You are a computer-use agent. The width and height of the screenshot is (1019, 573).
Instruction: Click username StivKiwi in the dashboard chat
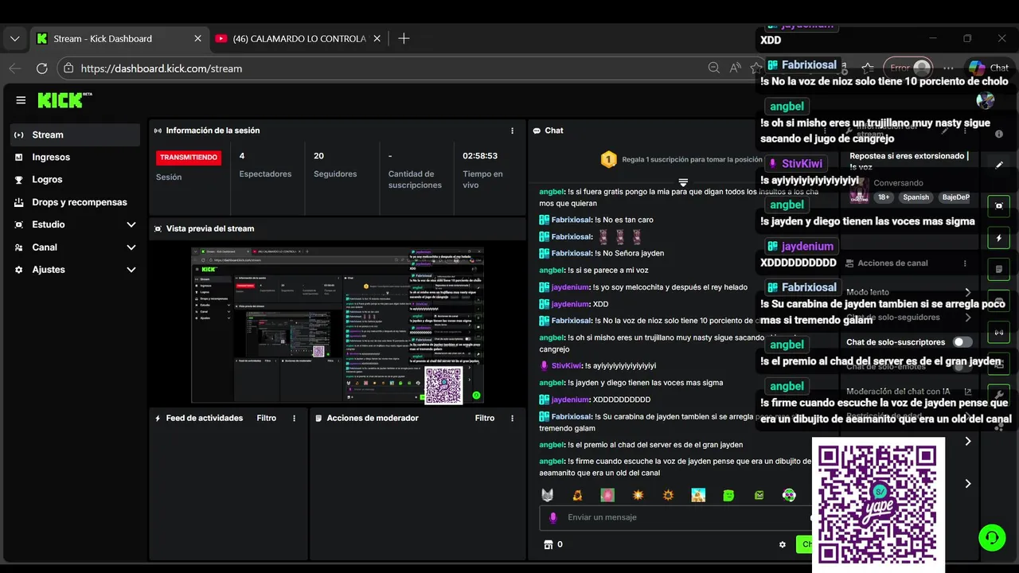point(568,366)
